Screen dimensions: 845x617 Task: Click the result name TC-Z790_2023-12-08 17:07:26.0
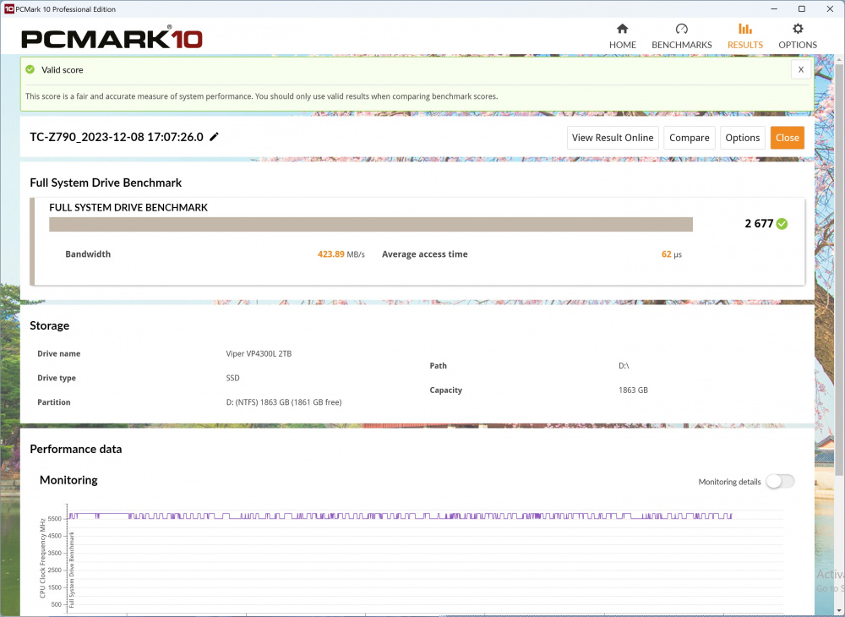click(x=117, y=137)
